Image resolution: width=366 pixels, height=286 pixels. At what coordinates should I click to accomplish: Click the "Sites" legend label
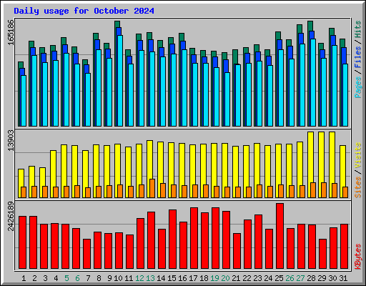point(357,187)
